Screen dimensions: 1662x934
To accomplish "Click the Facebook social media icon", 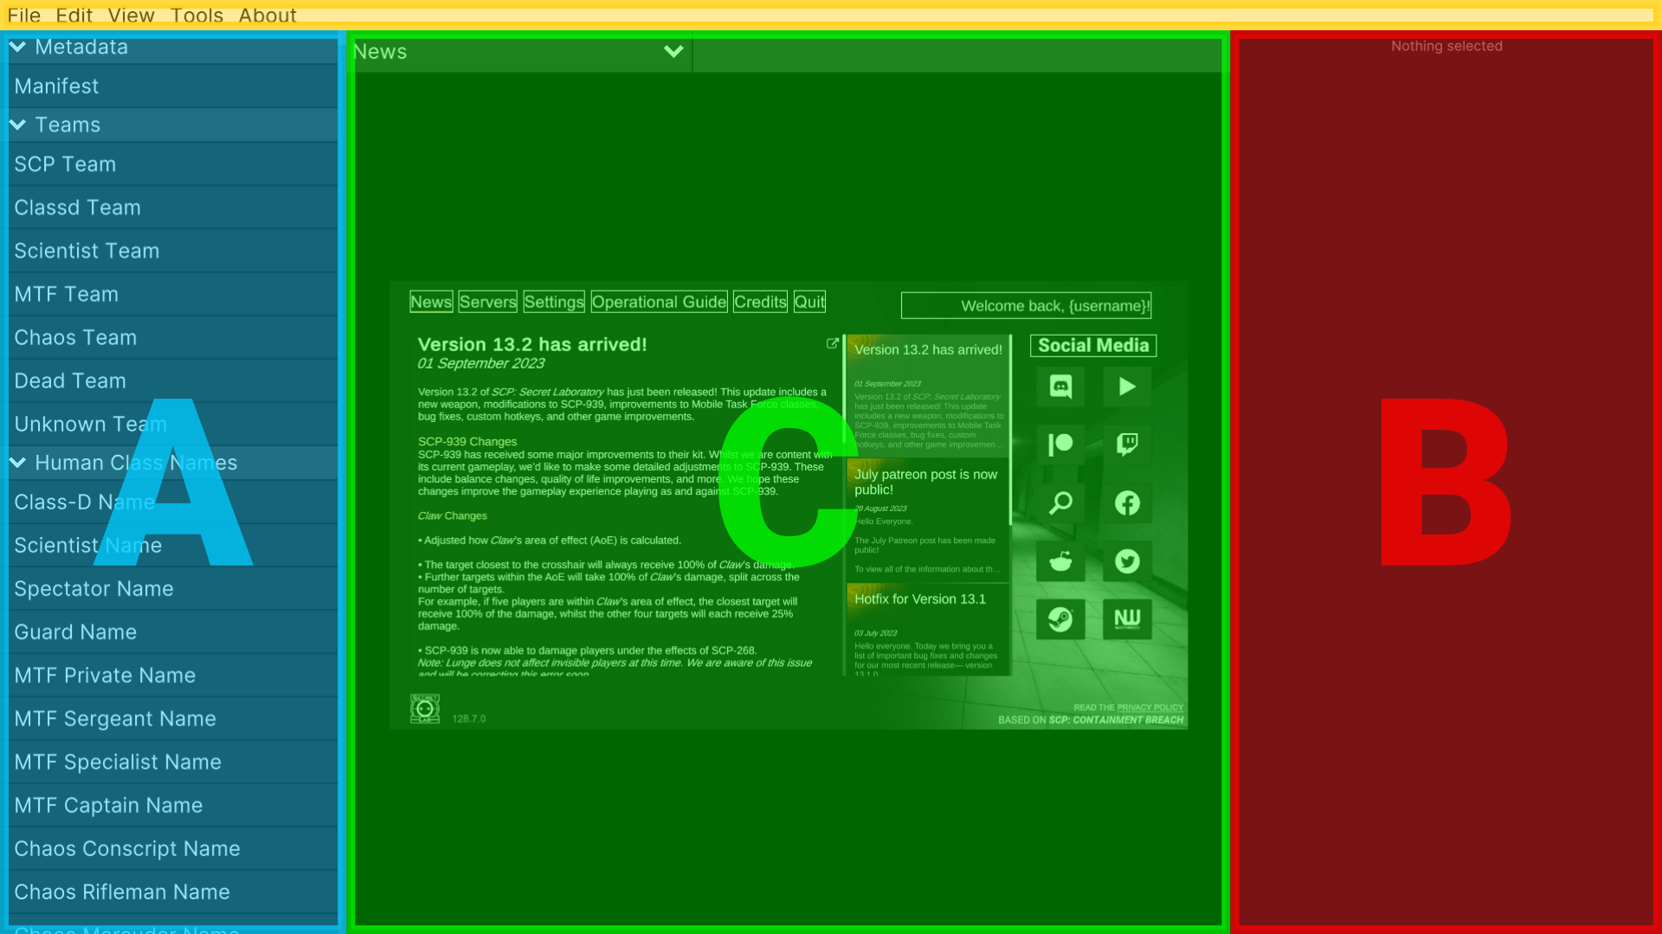I will pos(1127,502).
